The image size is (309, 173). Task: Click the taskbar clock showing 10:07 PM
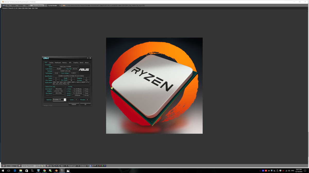coord(299,170)
